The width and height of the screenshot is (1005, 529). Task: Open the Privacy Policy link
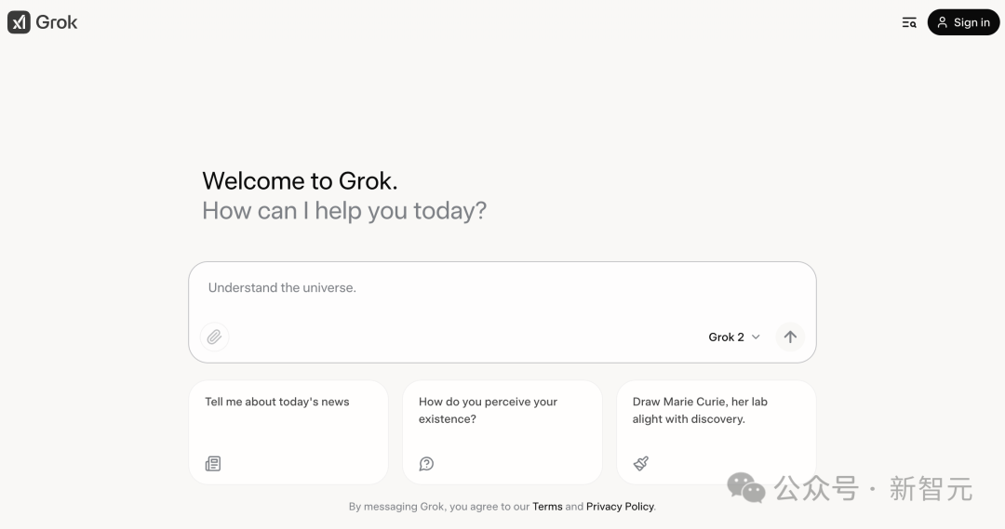[x=620, y=507]
